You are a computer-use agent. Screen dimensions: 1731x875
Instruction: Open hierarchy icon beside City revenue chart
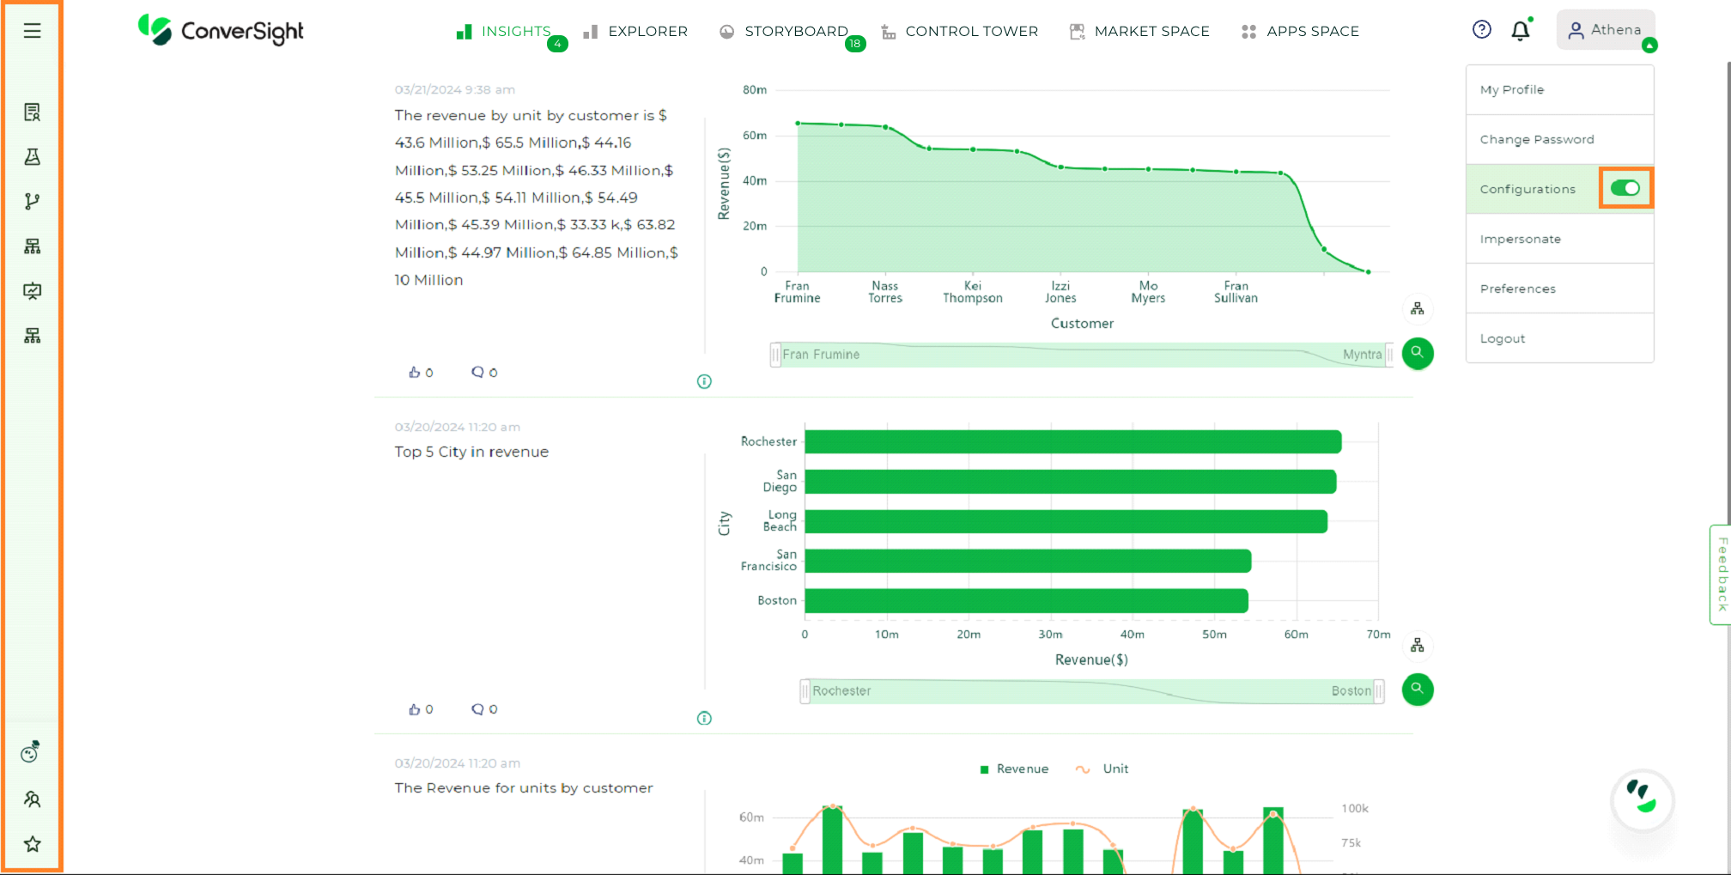(x=1417, y=645)
